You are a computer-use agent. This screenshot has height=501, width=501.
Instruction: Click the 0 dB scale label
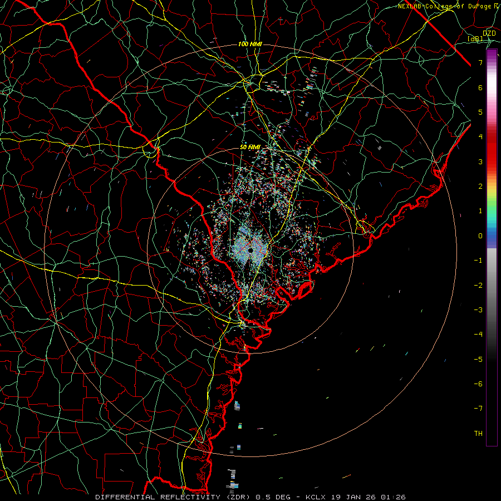click(480, 236)
